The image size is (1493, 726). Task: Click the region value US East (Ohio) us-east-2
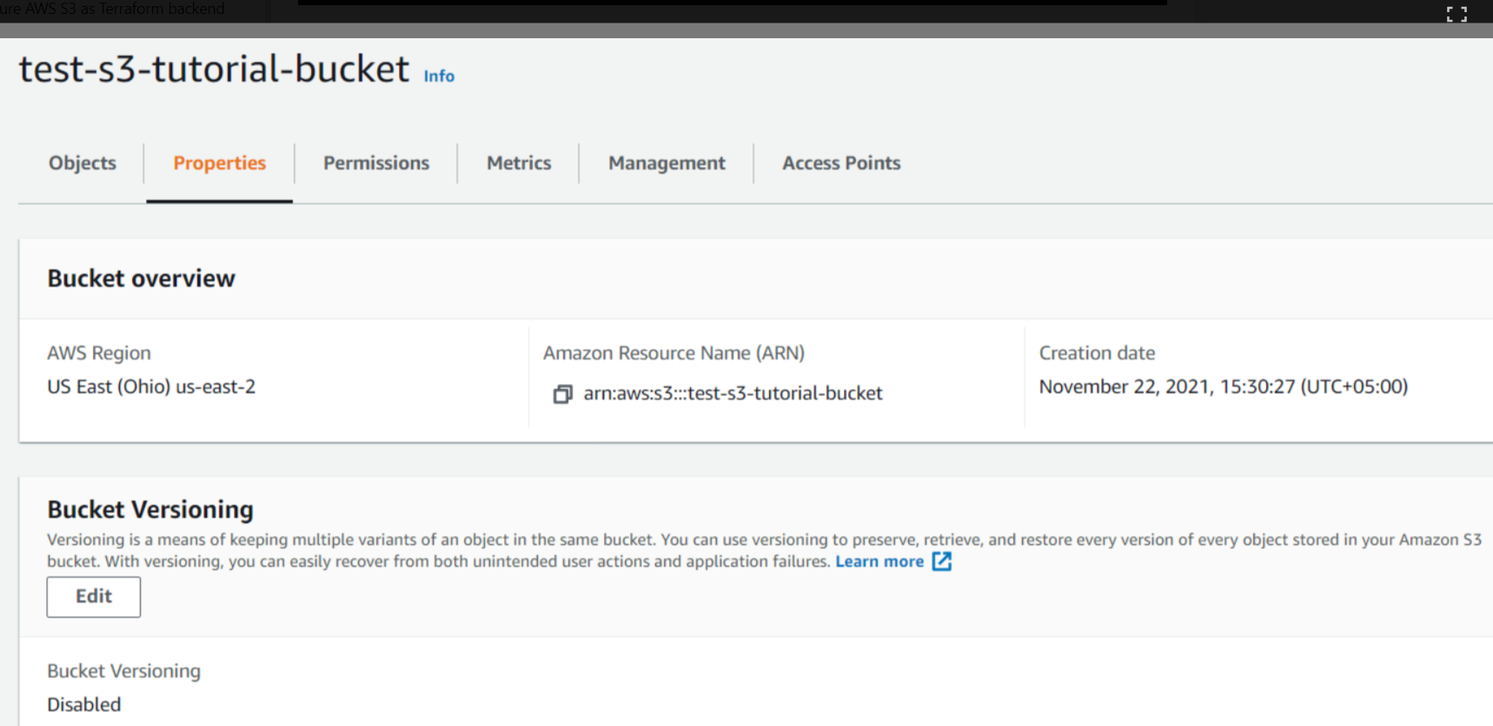[151, 386]
